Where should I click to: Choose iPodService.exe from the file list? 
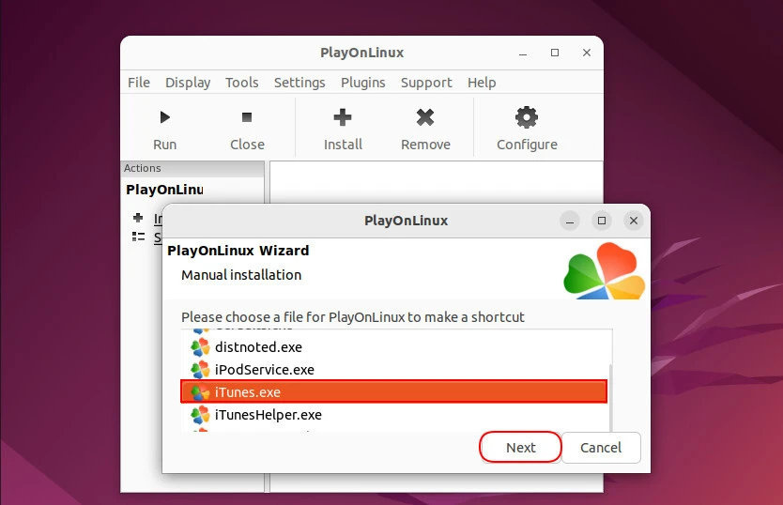pyautogui.click(x=264, y=369)
